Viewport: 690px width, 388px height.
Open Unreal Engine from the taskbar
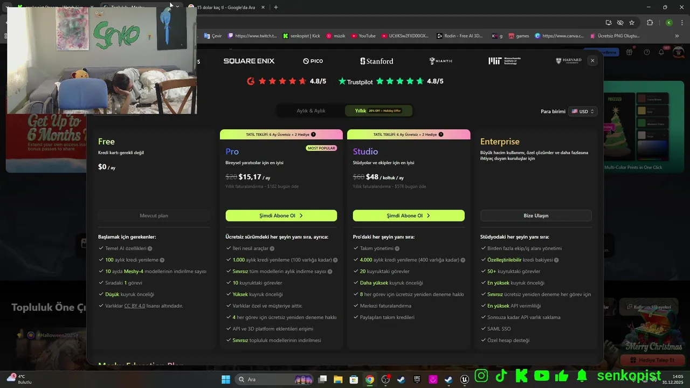pyautogui.click(x=465, y=379)
